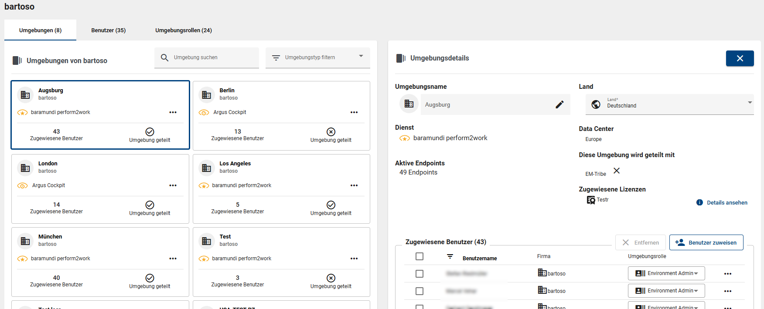Close the Umgebungsdetails panel

(x=740, y=58)
